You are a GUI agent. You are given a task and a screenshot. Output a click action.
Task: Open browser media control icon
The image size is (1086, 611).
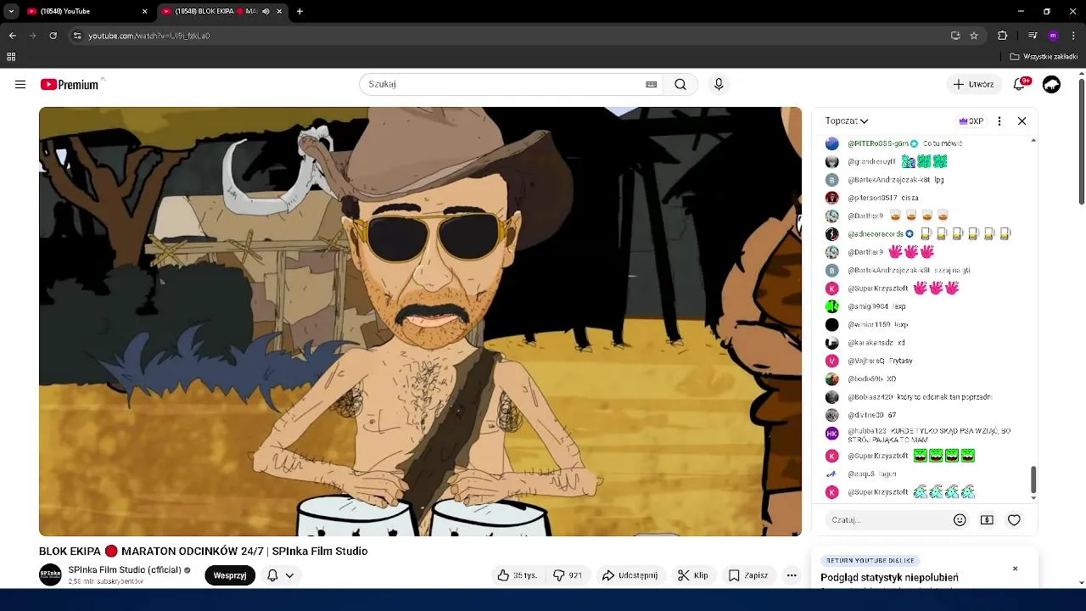tap(1033, 36)
